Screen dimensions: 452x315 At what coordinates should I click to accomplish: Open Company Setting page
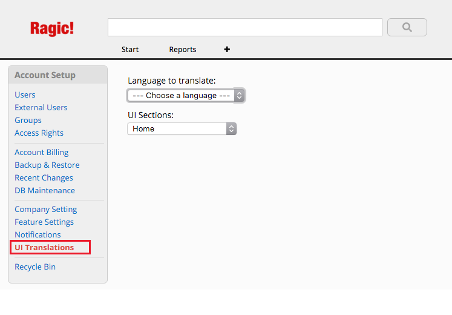(46, 209)
